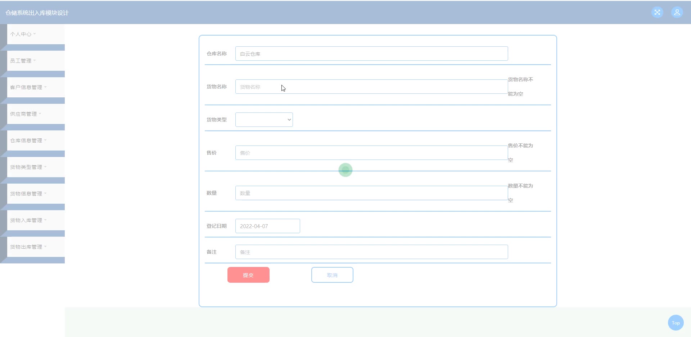Viewport: 691px width, 337px height.
Task: Click into the 售价 input field
Action: tap(371, 153)
